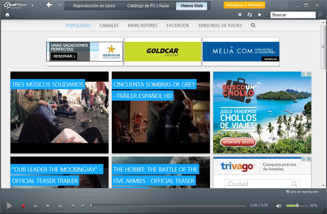Close the trivago ad with X
Screen dimensions: 327x214
tap(309, 159)
